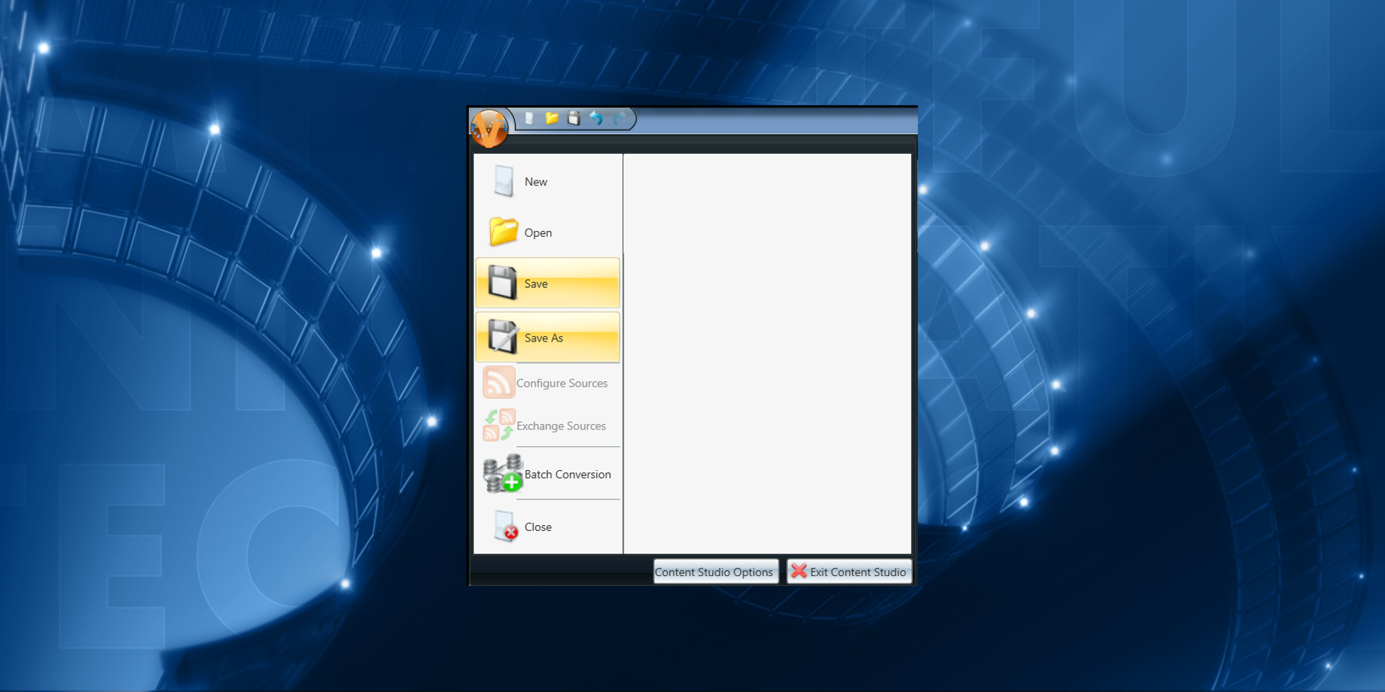This screenshot has width=1385, height=692.
Task: Choose Save As from the menu
Action: (x=547, y=337)
